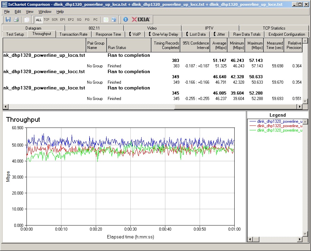Toggle the SQ filter button
Image resolution: width=311 pixels, height=251 pixels.
[79, 19]
